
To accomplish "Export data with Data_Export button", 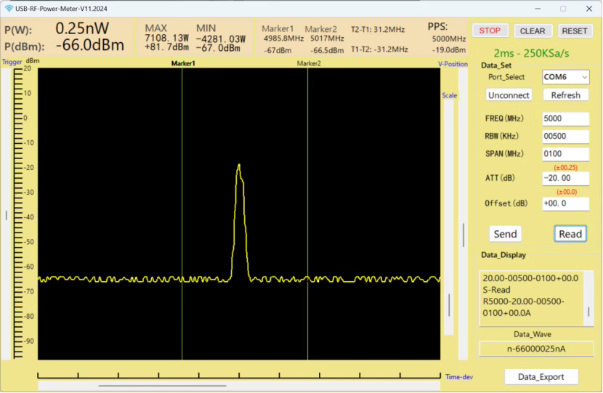I will [x=541, y=376].
